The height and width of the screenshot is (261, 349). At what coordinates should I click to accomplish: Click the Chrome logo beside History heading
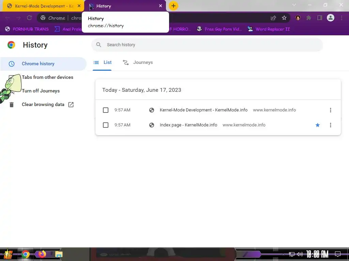11,45
